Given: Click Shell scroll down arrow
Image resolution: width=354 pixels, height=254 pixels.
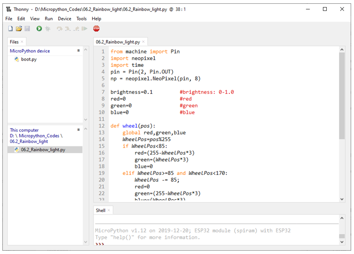Looking at the screenshot, I should [342, 242].
